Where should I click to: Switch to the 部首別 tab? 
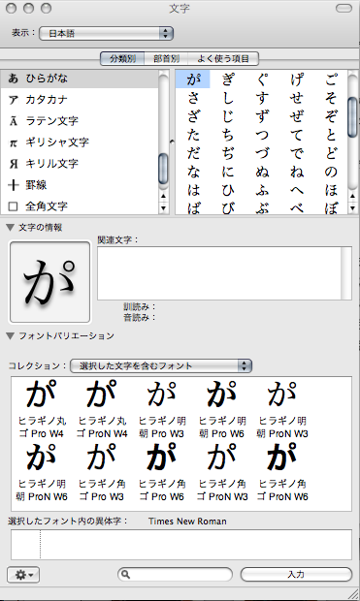click(166, 58)
